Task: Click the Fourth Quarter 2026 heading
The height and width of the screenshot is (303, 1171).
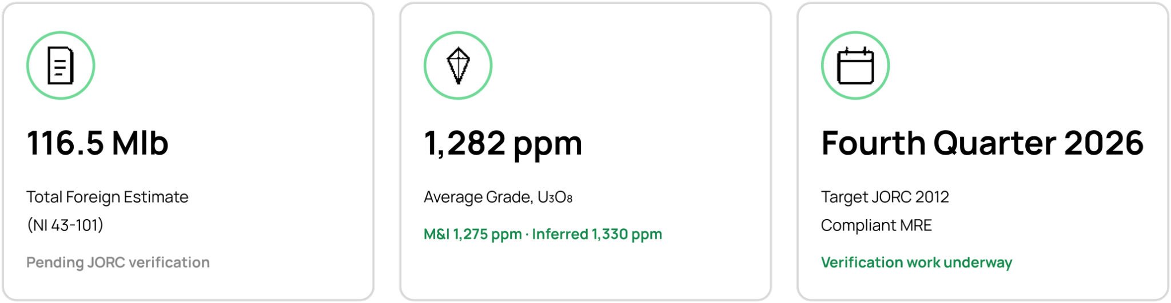Action: (x=982, y=143)
